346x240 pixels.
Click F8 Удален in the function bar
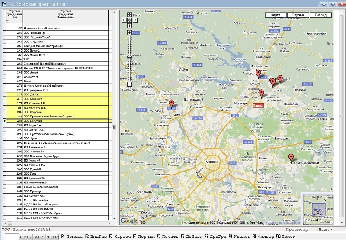tap(240, 237)
